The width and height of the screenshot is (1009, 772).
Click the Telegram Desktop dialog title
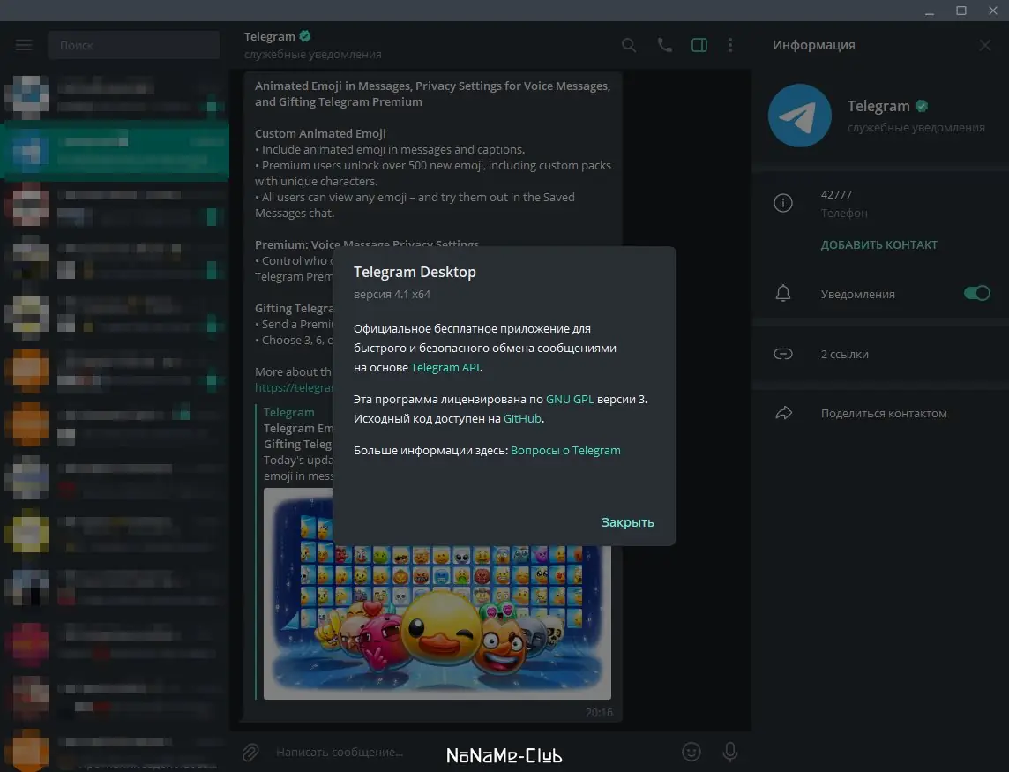tap(415, 272)
